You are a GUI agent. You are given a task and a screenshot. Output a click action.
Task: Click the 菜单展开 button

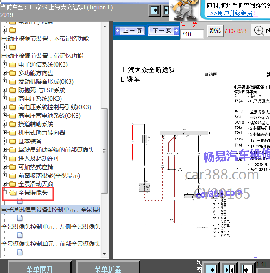[39, 269]
